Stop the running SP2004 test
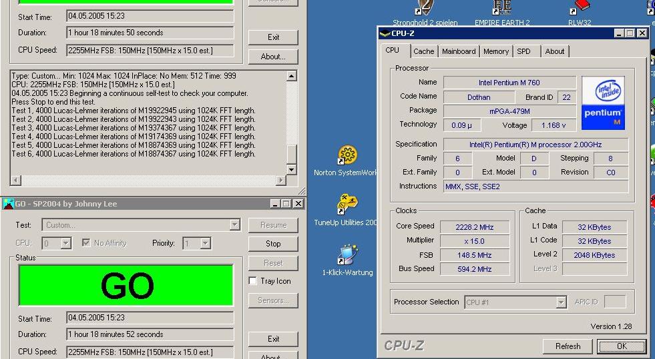This screenshot has width=655, height=359. click(x=273, y=244)
